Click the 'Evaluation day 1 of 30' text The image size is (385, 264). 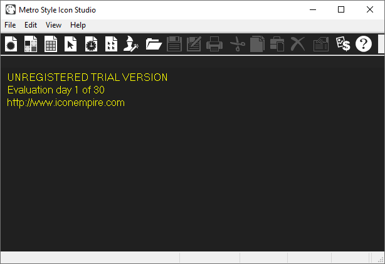click(x=56, y=90)
